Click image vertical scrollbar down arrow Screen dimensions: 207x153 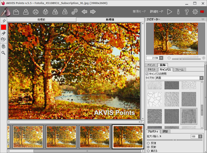coord(143,118)
